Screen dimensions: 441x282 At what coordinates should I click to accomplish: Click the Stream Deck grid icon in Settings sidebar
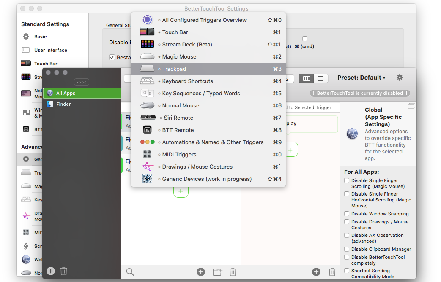(x=26, y=77)
